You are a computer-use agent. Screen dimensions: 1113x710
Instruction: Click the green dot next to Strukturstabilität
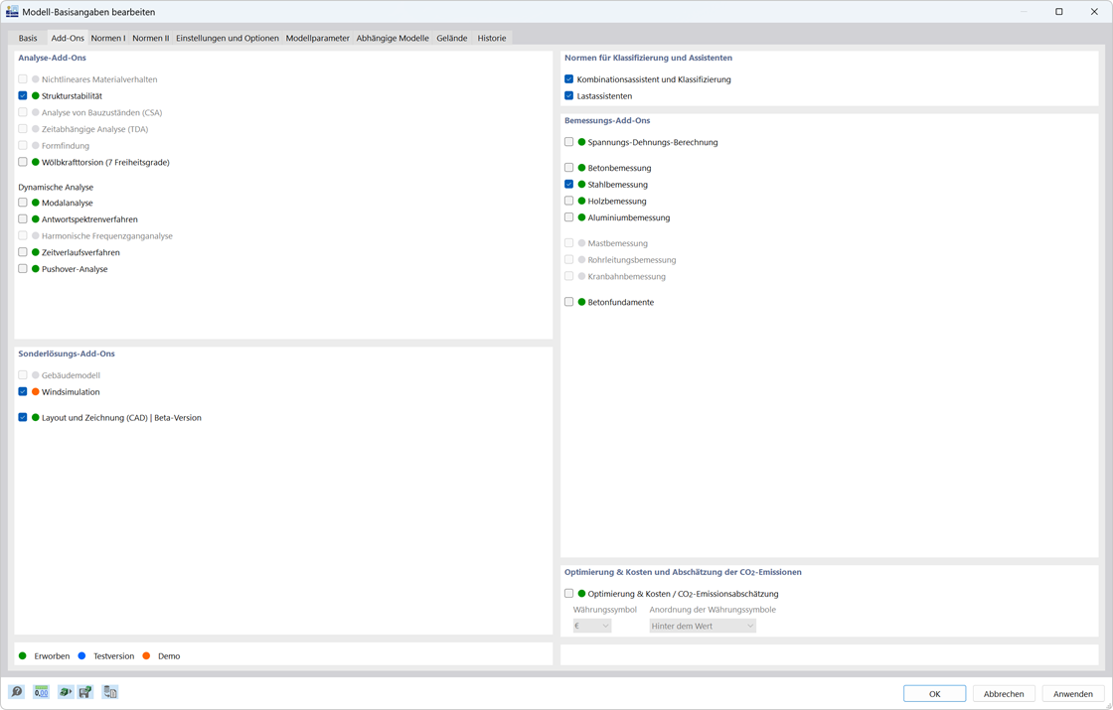tap(34, 95)
